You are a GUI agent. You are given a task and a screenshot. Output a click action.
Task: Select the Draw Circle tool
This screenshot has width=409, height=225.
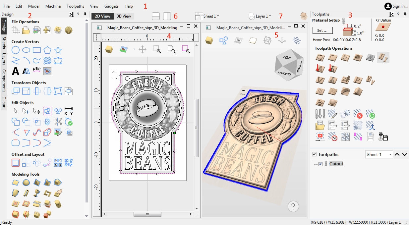(16, 50)
